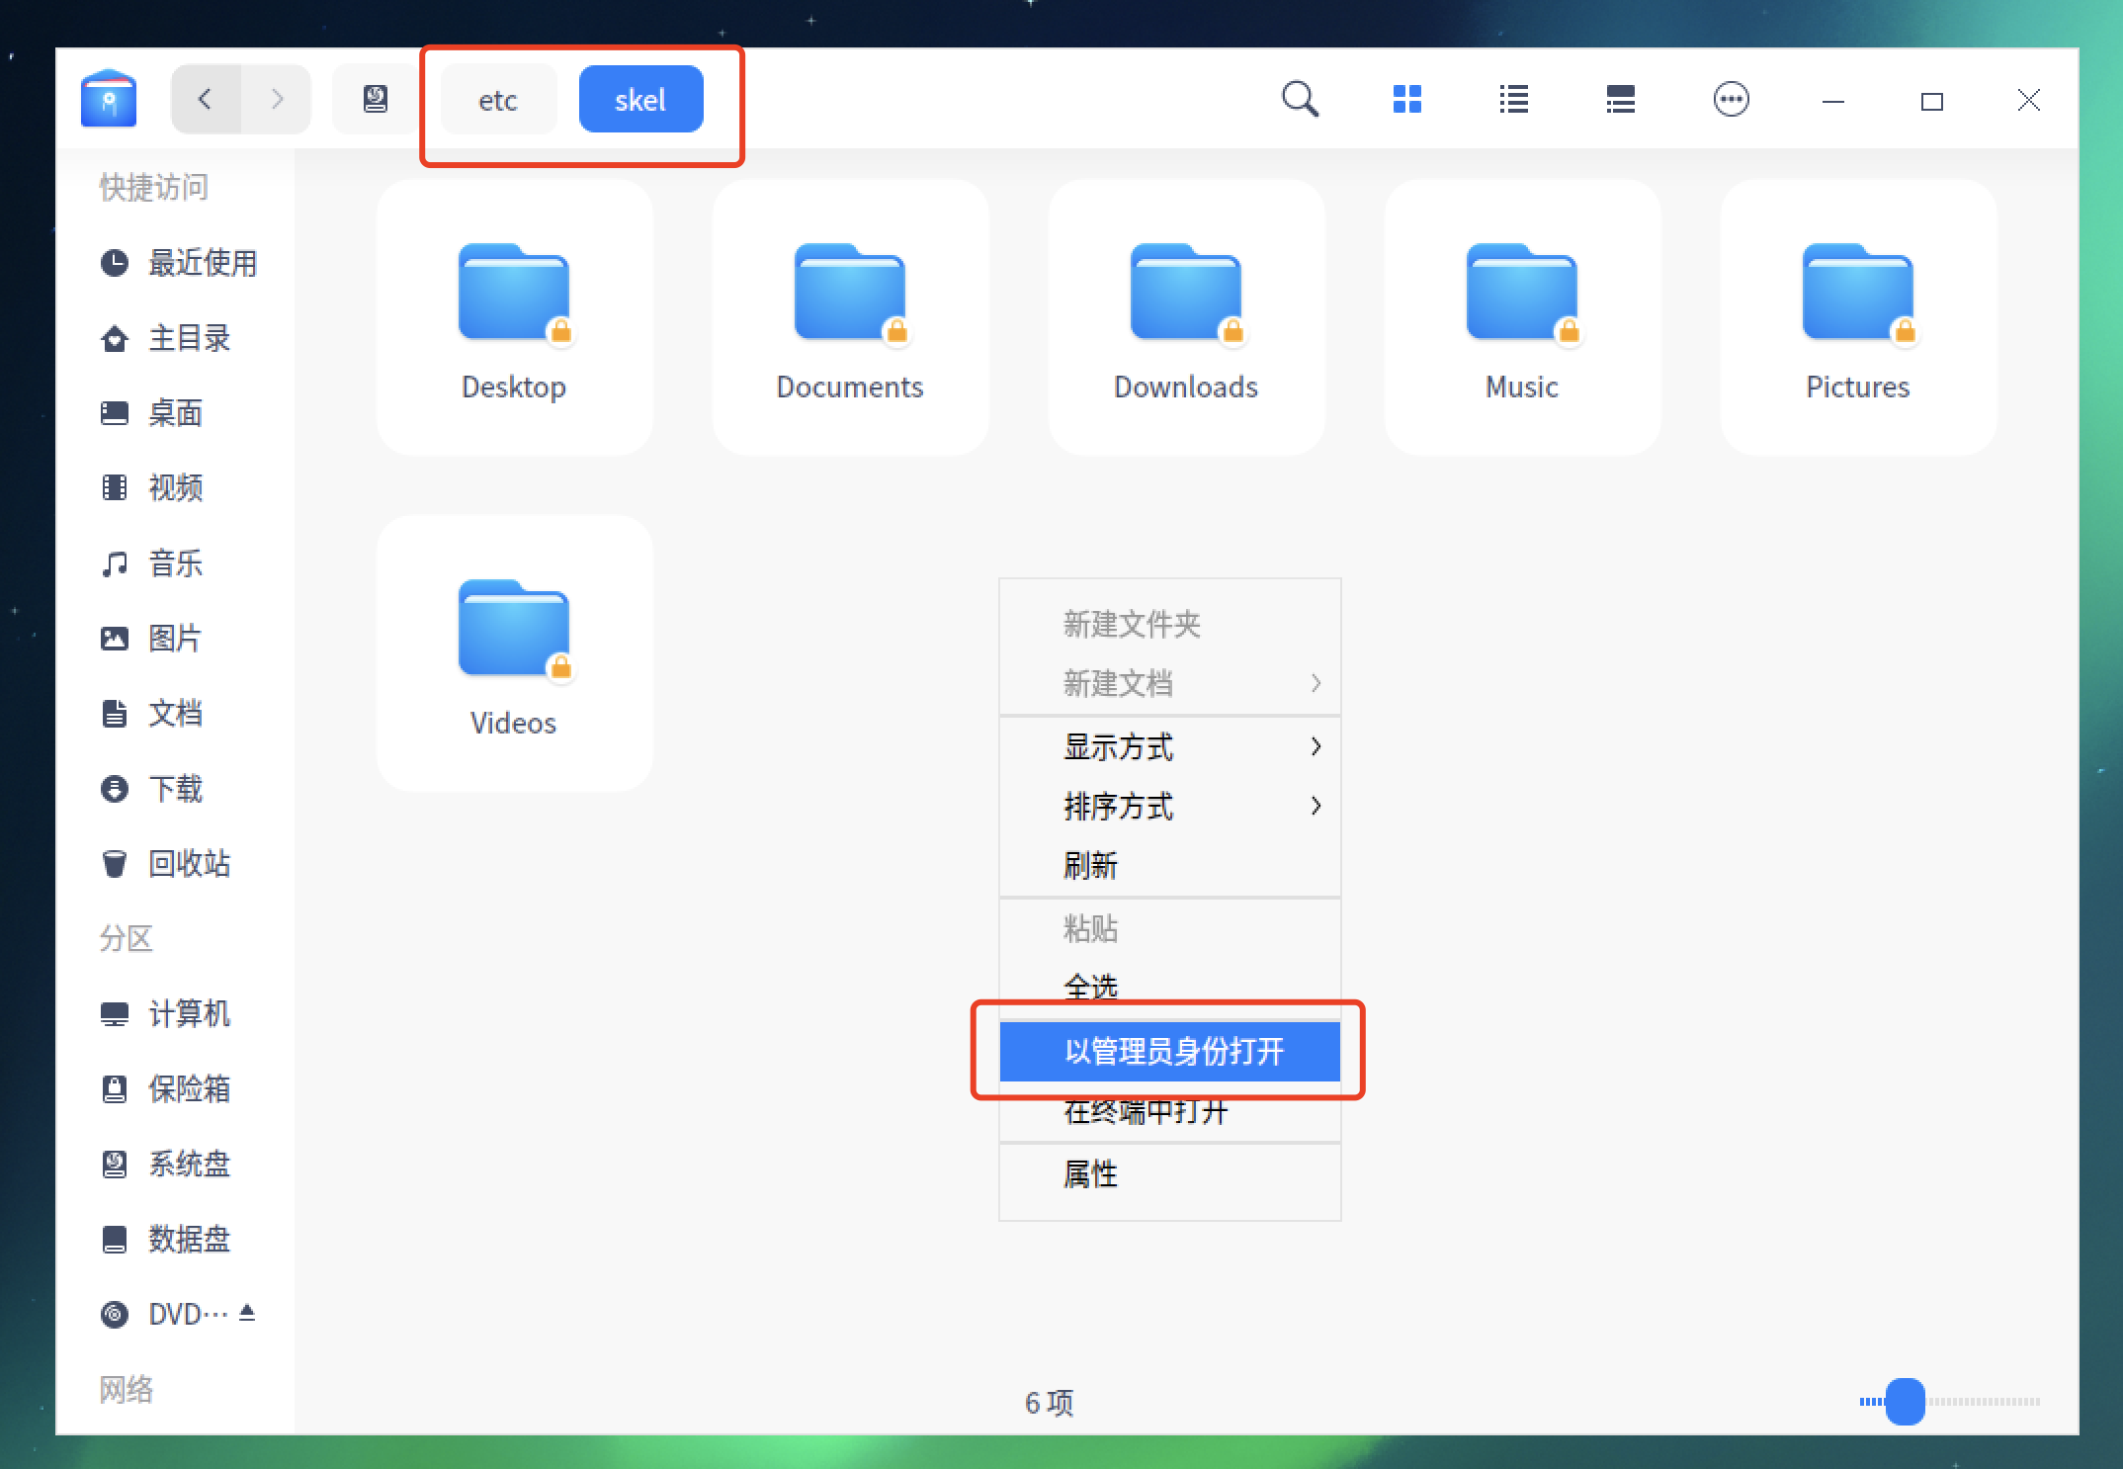The image size is (2123, 1469).
Task: Open 音乐 in the sidebar
Action: pyautogui.click(x=152, y=563)
